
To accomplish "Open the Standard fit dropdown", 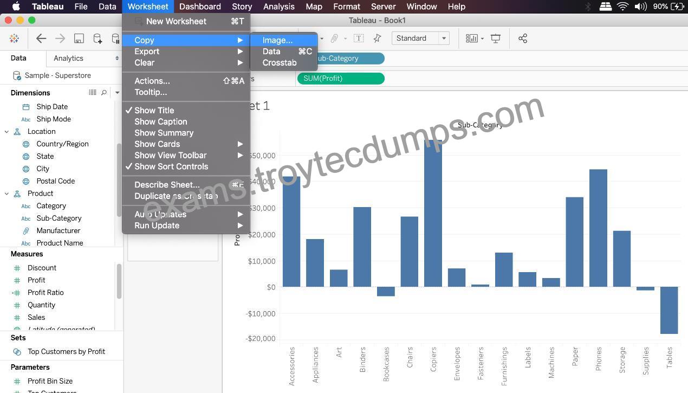I will point(420,38).
